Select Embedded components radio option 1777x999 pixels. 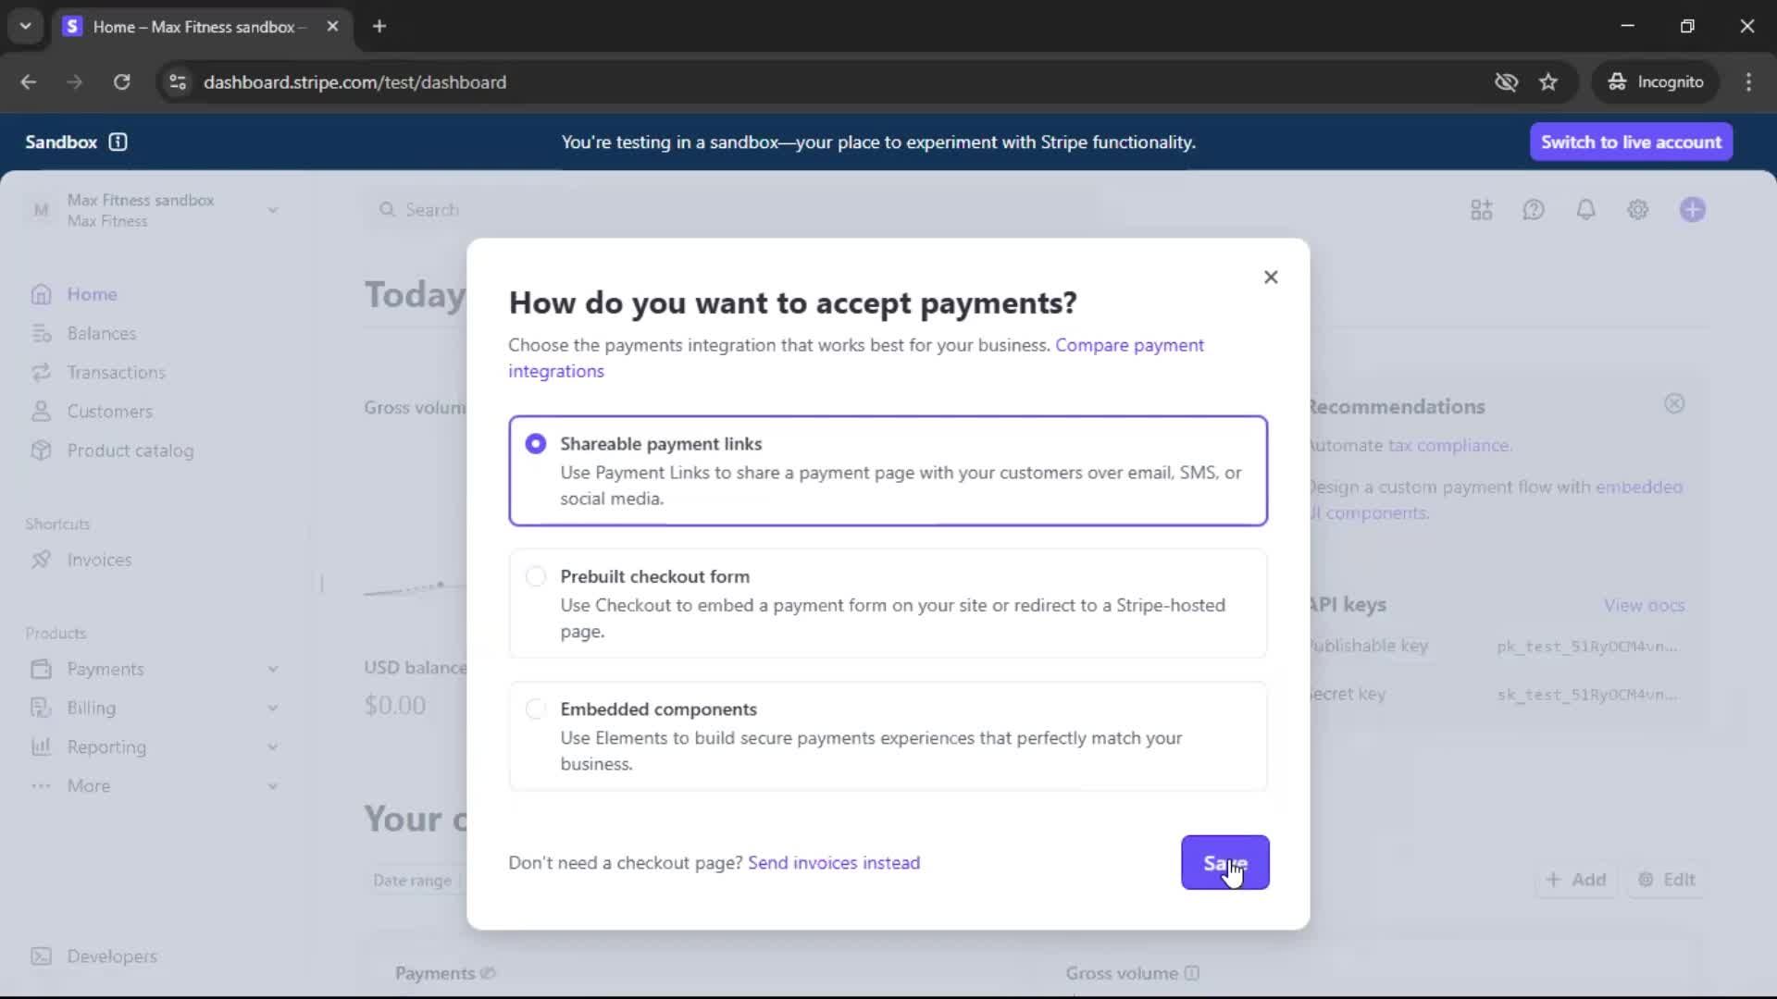click(x=535, y=709)
